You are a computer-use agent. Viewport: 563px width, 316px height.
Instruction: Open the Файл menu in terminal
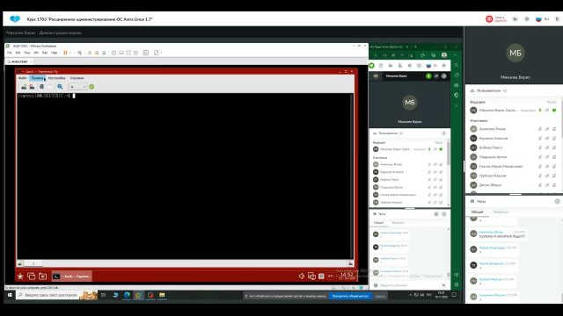point(22,78)
